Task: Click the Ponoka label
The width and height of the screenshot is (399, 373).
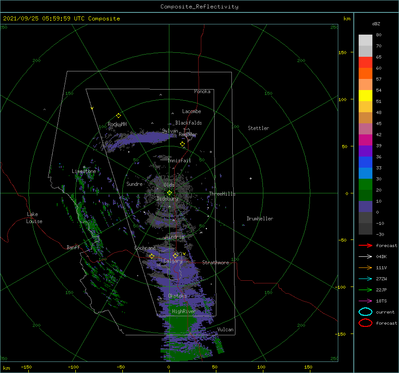Action: [x=202, y=91]
